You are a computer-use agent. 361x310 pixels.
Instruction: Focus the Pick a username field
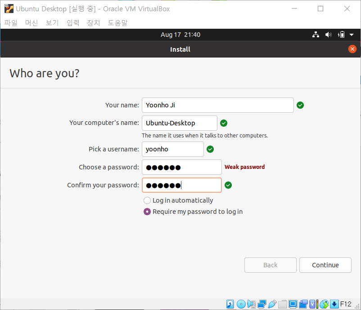click(173, 149)
